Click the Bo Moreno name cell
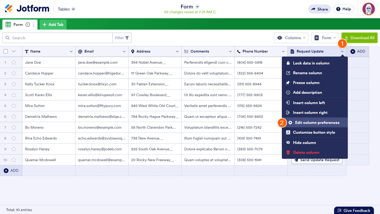 point(49,128)
